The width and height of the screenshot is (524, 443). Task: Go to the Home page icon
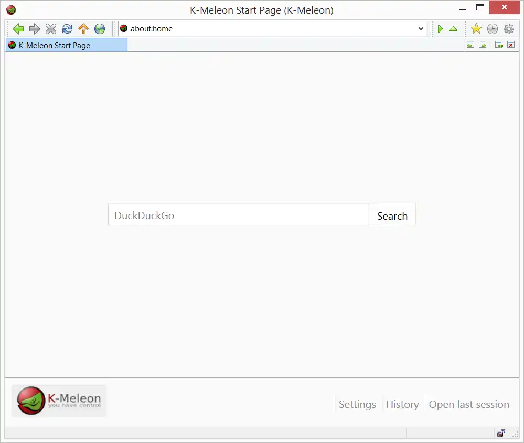(x=83, y=29)
